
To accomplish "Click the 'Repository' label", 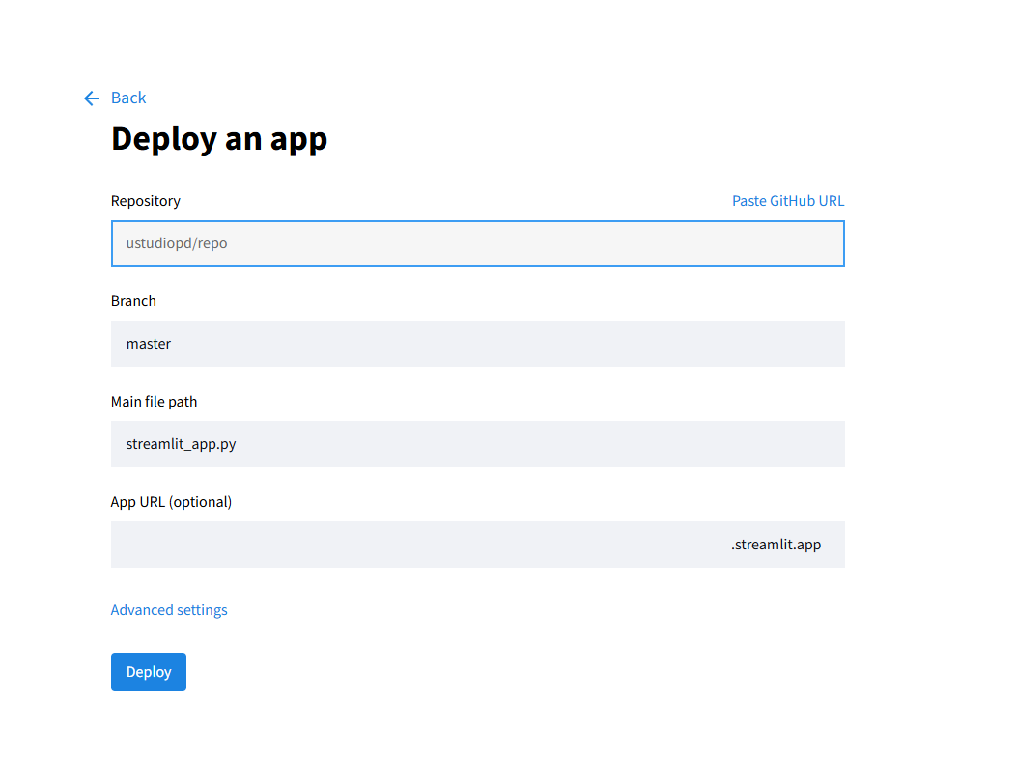I will point(145,201).
